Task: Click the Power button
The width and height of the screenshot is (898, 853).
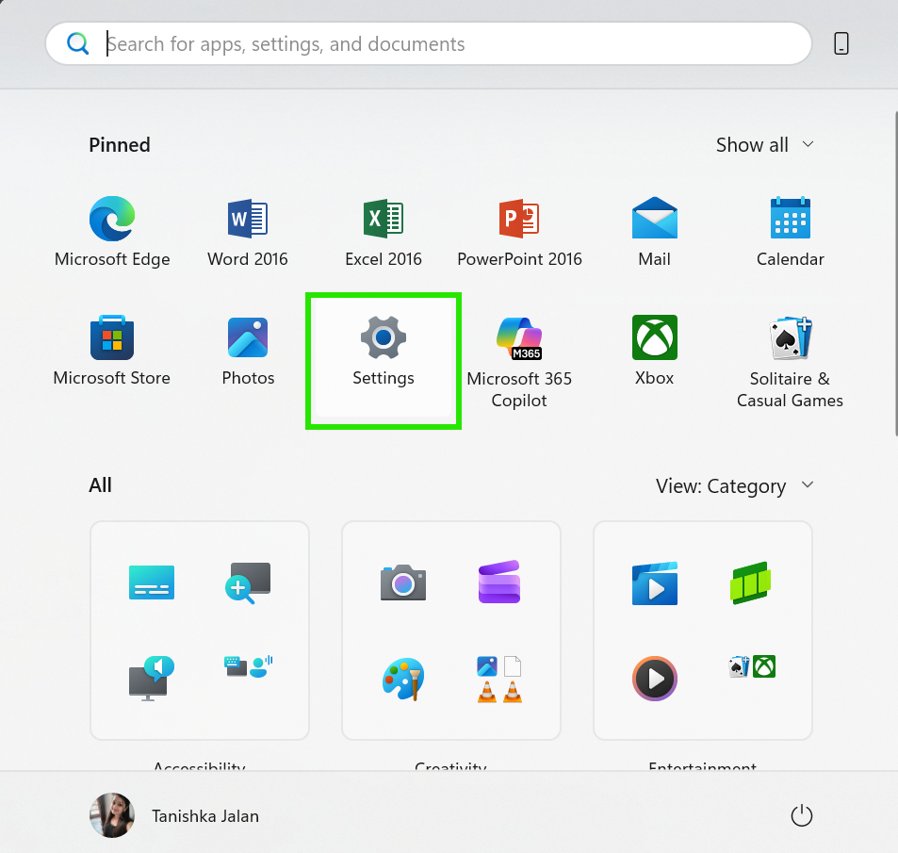Action: point(801,815)
